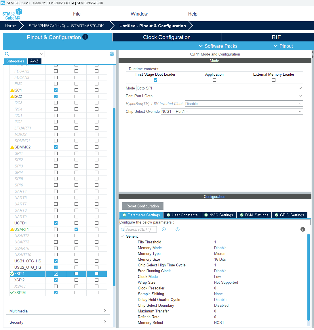Open the Window menu
This screenshot has height=330, width=314.
139,14
